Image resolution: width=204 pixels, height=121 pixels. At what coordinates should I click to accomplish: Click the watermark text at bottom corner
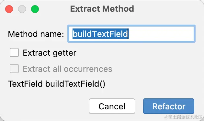[x=183, y=117]
